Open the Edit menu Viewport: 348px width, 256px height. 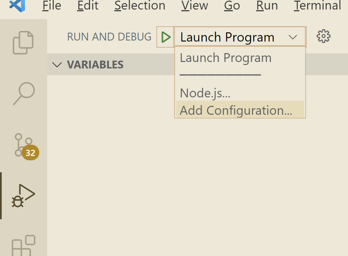pyautogui.click(x=88, y=5)
